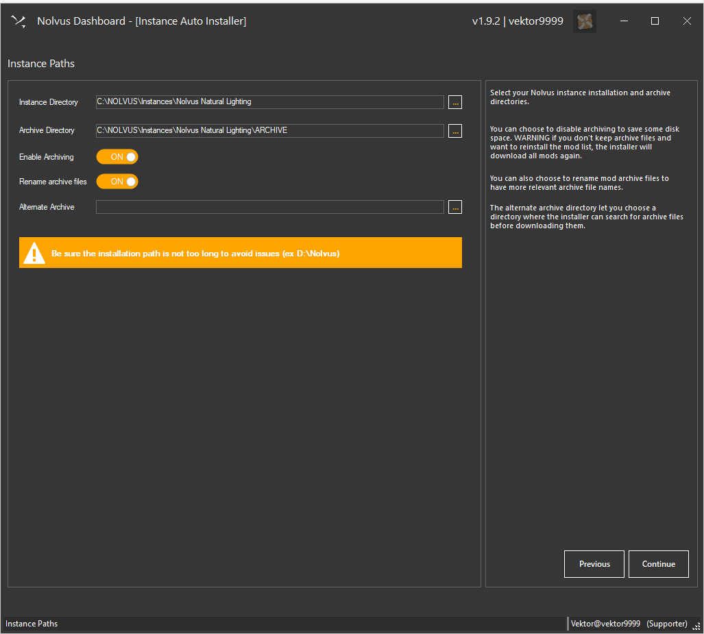This screenshot has height=634, width=704.
Task: Click the Instance Directory path field
Action: coord(270,102)
